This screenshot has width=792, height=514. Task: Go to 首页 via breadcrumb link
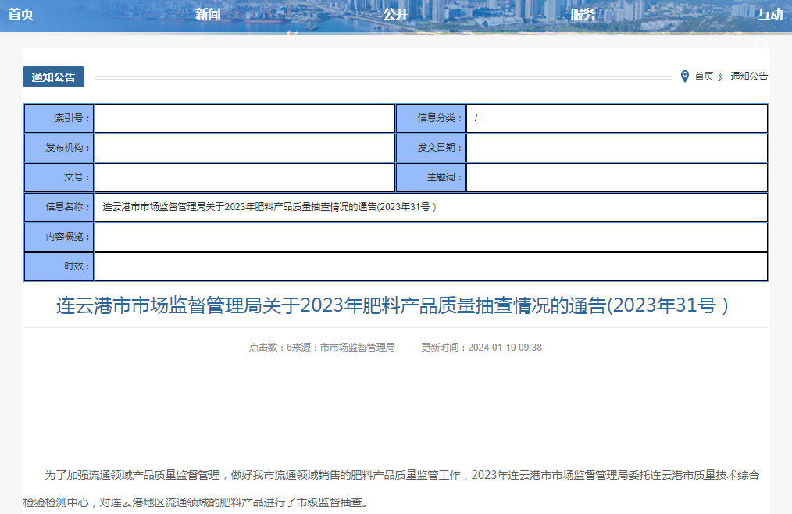click(704, 77)
